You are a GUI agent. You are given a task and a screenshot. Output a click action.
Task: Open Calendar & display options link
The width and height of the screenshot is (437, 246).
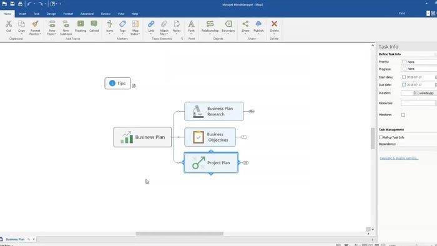coord(399,158)
